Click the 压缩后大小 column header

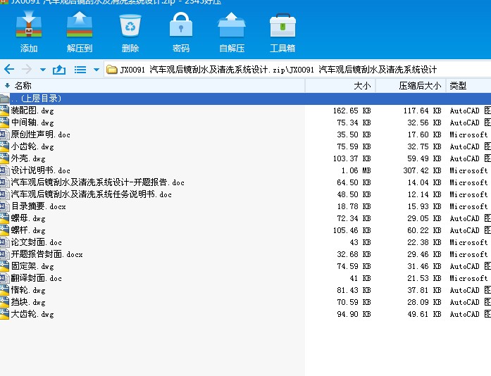point(420,85)
